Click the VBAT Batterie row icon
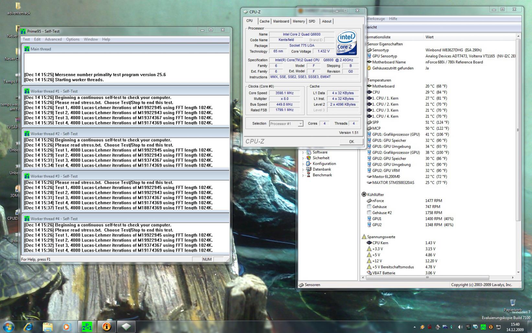532x333 pixels. pyautogui.click(x=369, y=273)
